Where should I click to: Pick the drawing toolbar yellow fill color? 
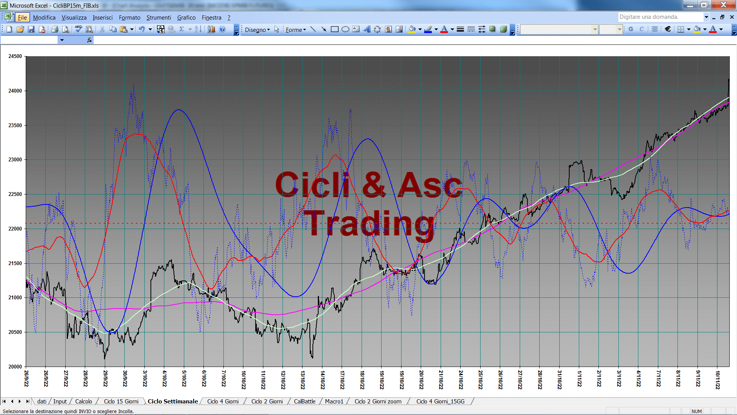(412, 29)
